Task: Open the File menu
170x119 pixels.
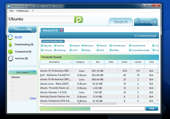Action: pos(11,11)
